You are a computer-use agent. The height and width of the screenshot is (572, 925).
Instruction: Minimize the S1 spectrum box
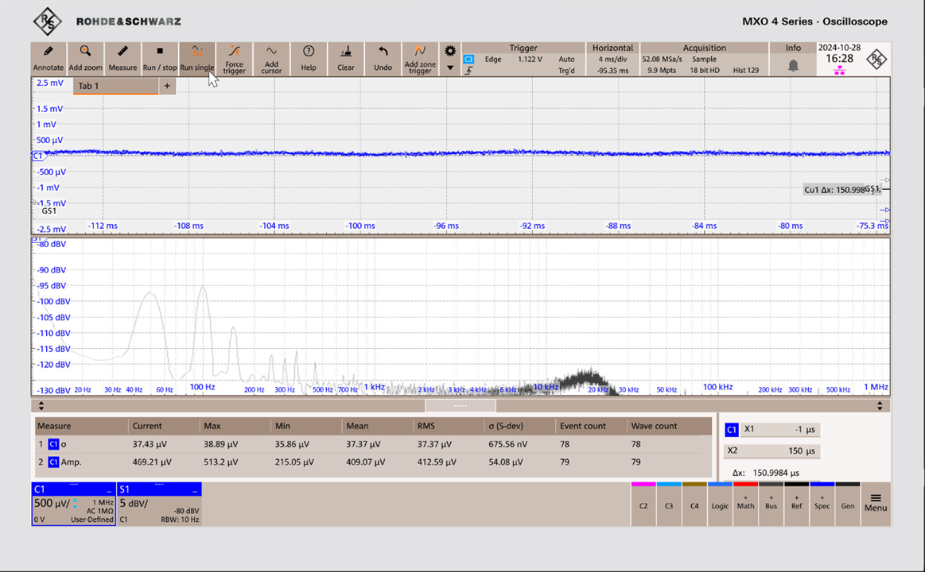pyautogui.click(x=195, y=489)
